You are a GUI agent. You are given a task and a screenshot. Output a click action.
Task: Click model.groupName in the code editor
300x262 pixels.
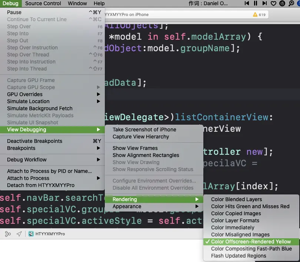coord(188,48)
